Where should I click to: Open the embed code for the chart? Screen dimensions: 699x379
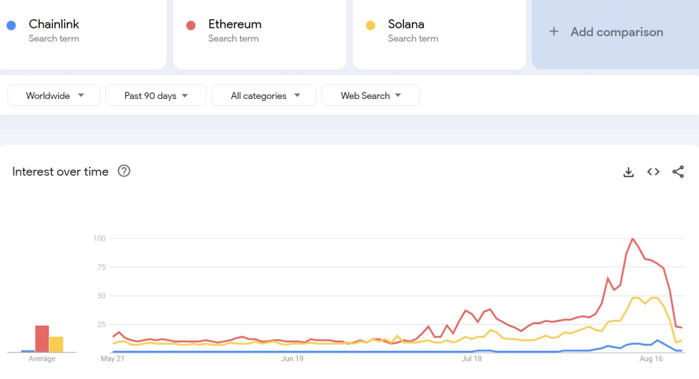pyautogui.click(x=653, y=171)
